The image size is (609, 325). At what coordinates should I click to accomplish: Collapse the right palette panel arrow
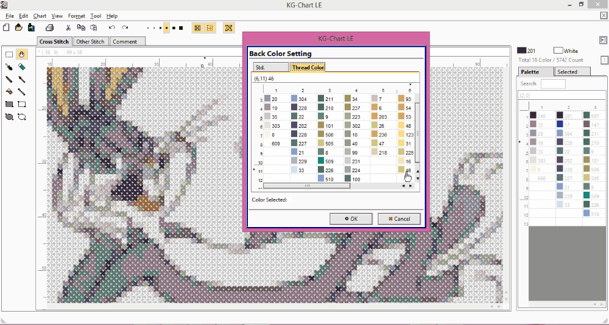pyautogui.click(x=603, y=40)
